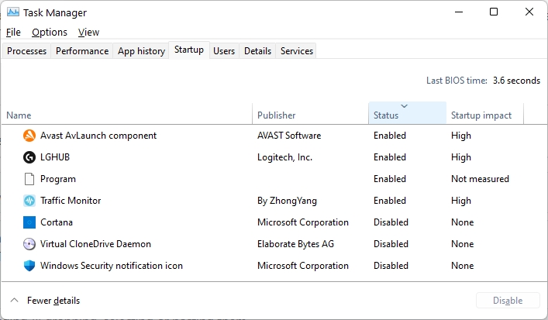Open the View menu
The image size is (548, 320).
click(x=89, y=32)
